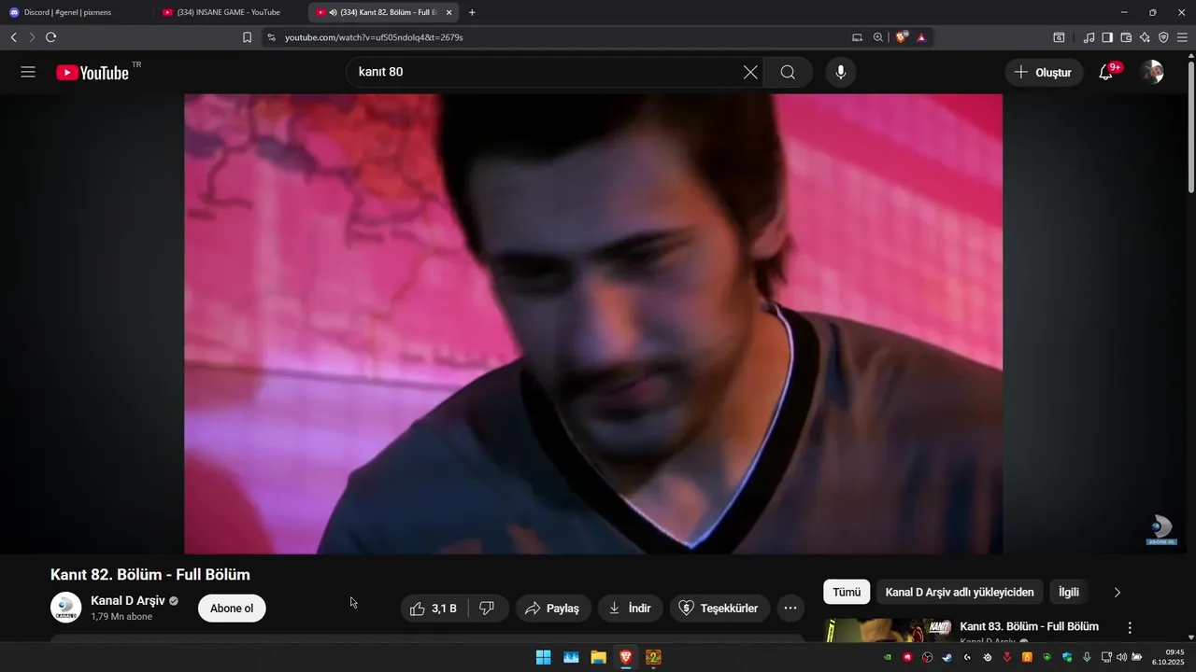Open Kanıt 83. Bölüm thumbnail
The width and height of the screenshot is (1196, 672).
tap(889, 630)
